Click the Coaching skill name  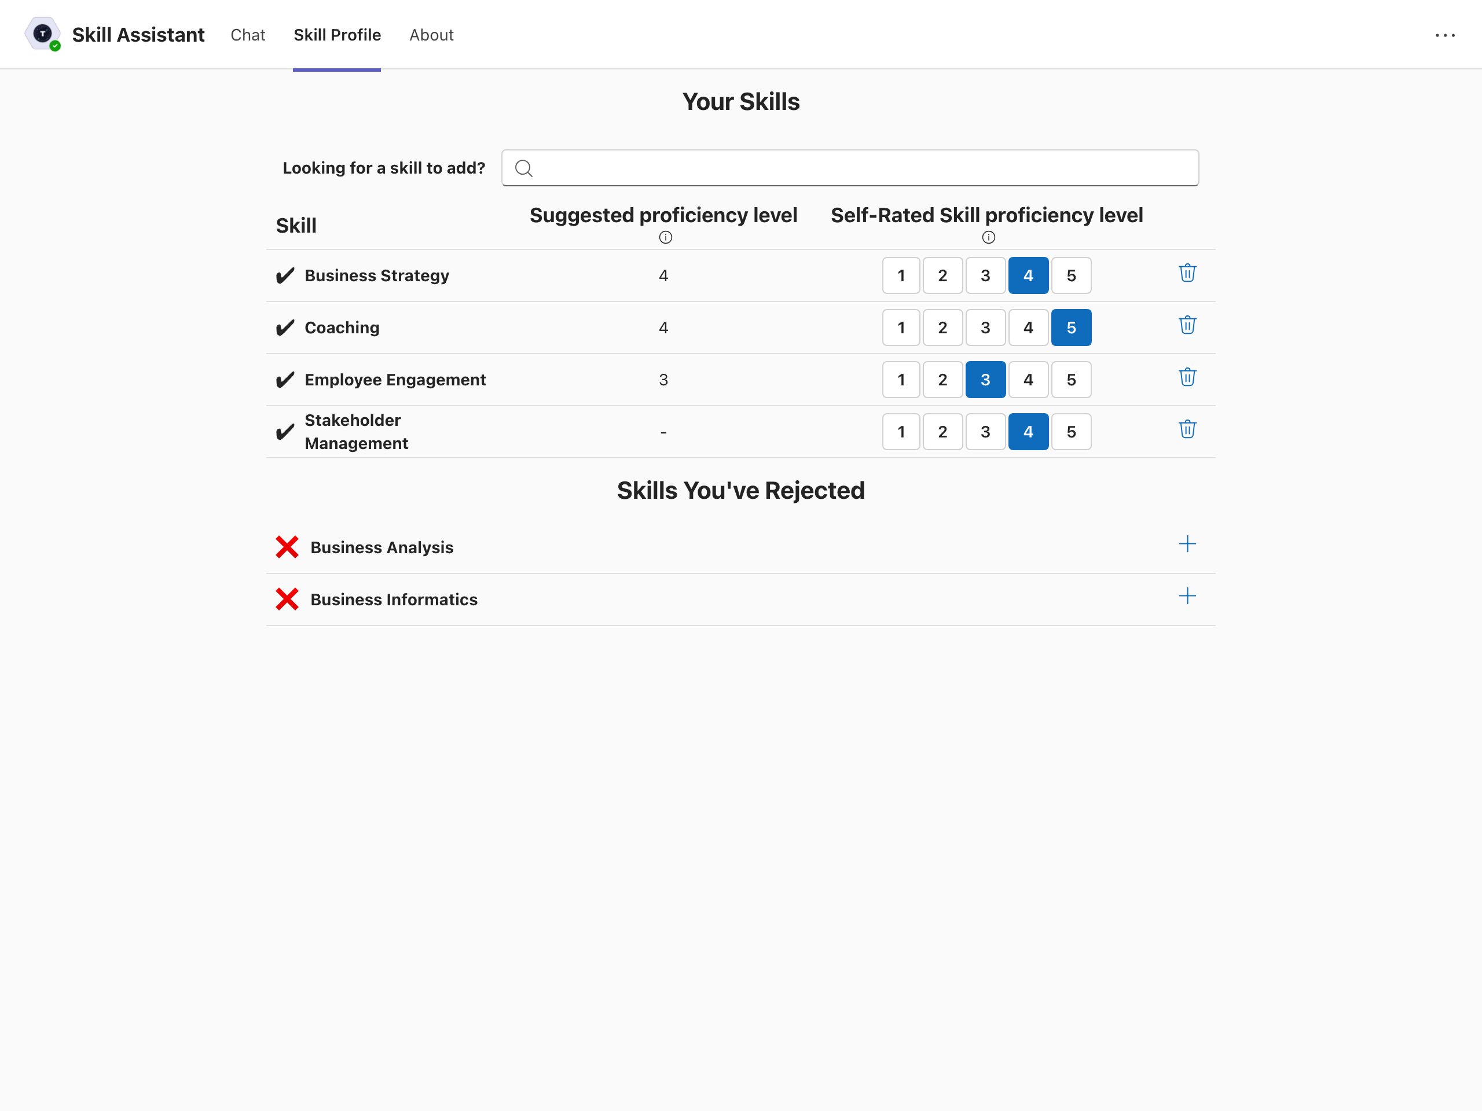tap(342, 328)
